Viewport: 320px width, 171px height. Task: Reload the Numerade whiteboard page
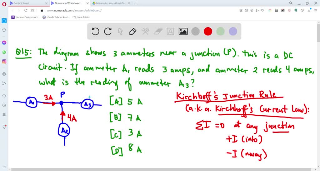click(26, 10)
